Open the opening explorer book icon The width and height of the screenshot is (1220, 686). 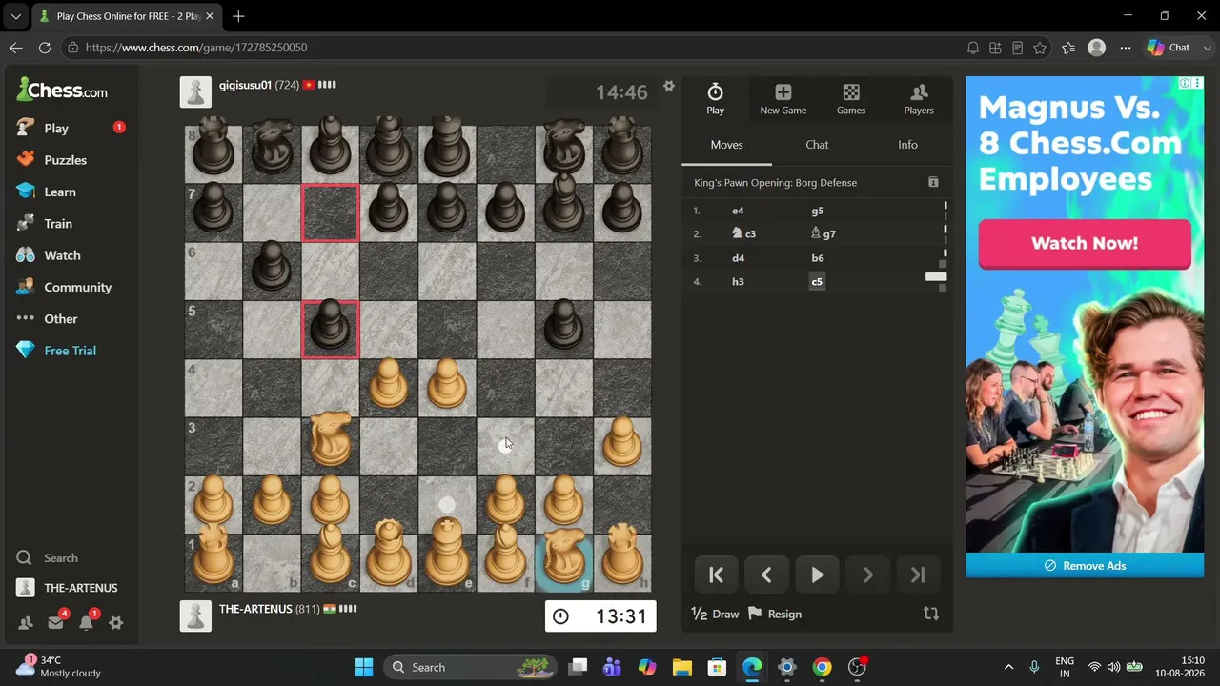pyautogui.click(x=933, y=182)
